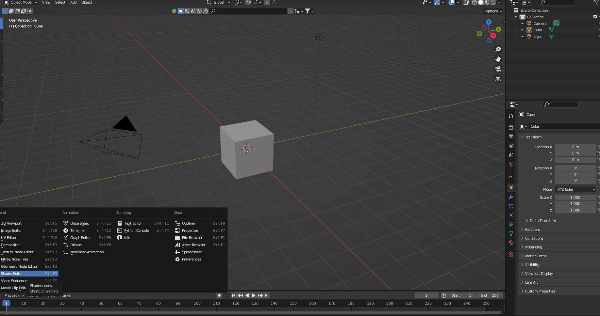The width and height of the screenshot is (600, 316).
Task: Open the Add menu
Action: point(73,3)
